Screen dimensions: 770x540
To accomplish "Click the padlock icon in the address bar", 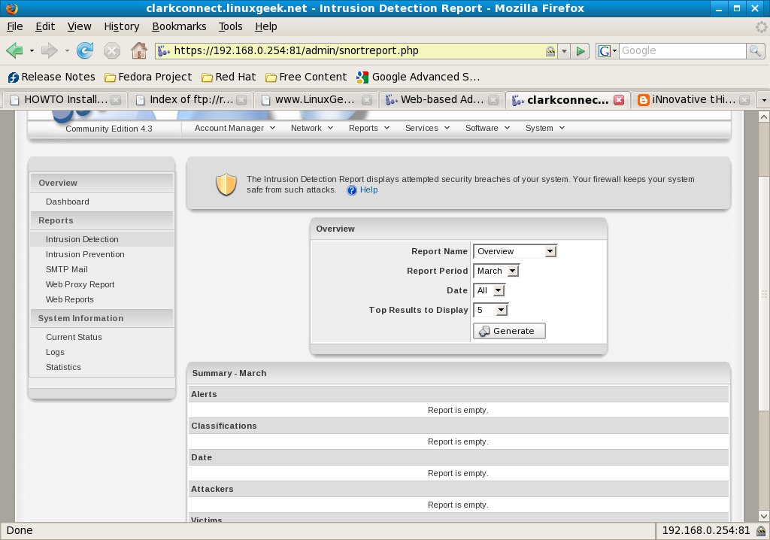I will (x=550, y=50).
